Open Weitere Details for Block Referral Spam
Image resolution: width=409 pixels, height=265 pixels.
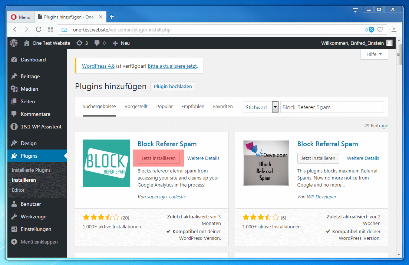[x=363, y=158]
